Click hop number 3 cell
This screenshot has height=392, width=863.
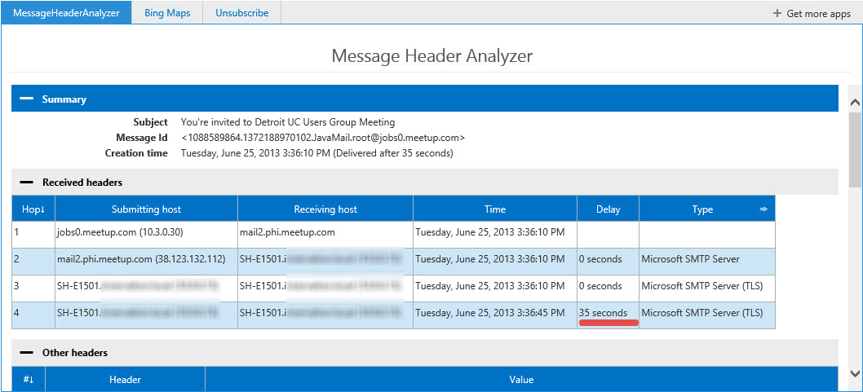(33, 286)
